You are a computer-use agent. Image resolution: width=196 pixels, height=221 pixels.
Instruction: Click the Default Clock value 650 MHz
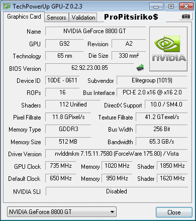[61, 178]
